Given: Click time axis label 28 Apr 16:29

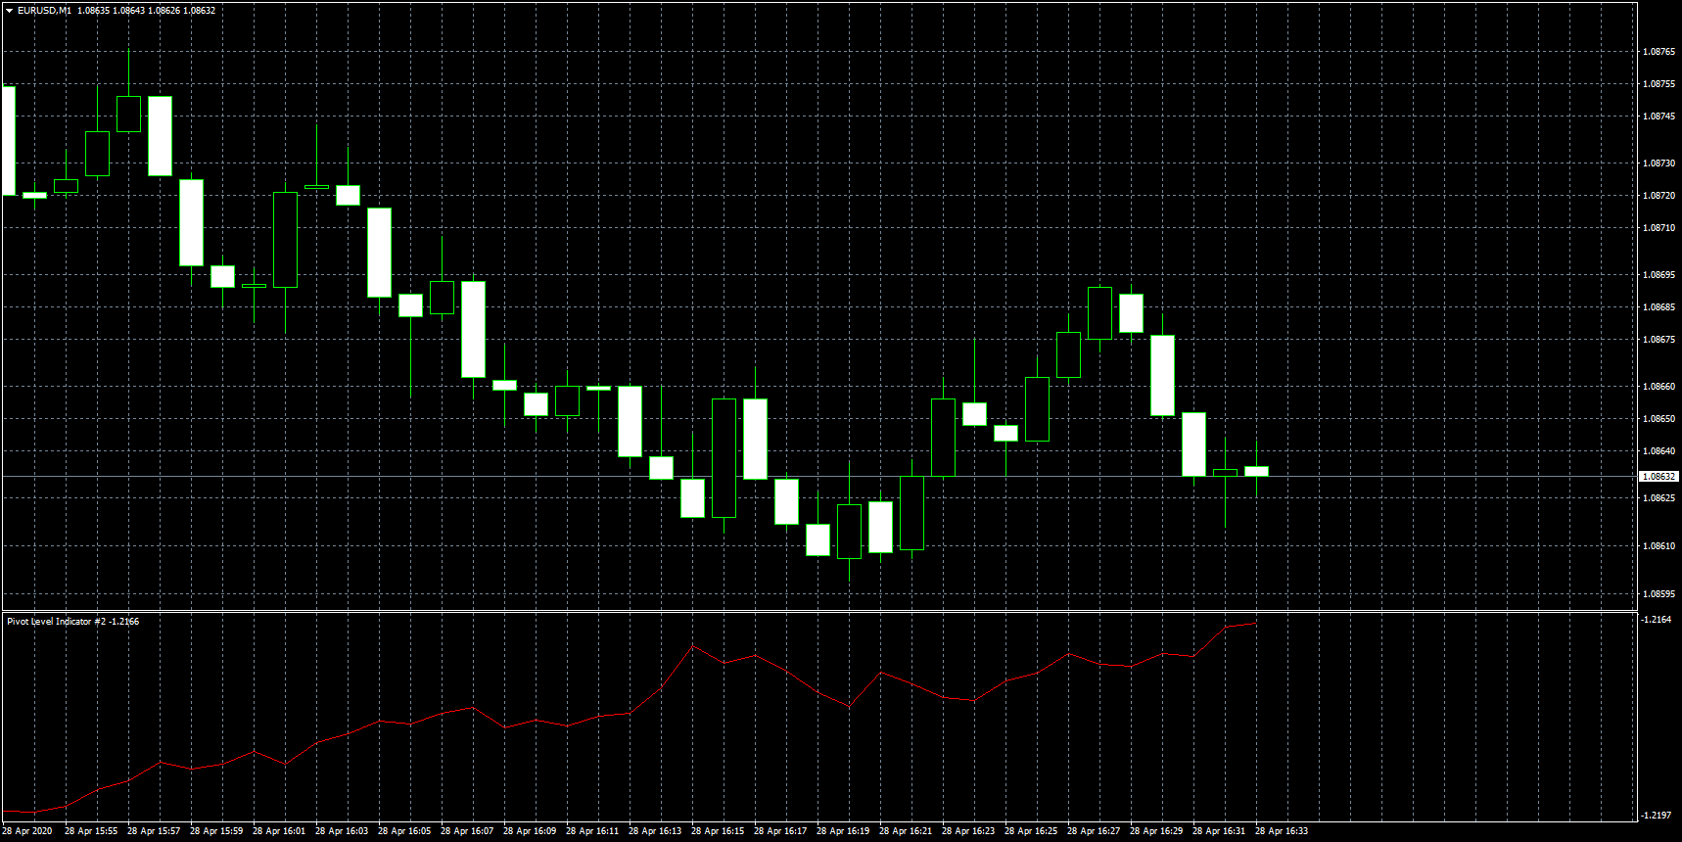Looking at the screenshot, I should [1156, 831].
